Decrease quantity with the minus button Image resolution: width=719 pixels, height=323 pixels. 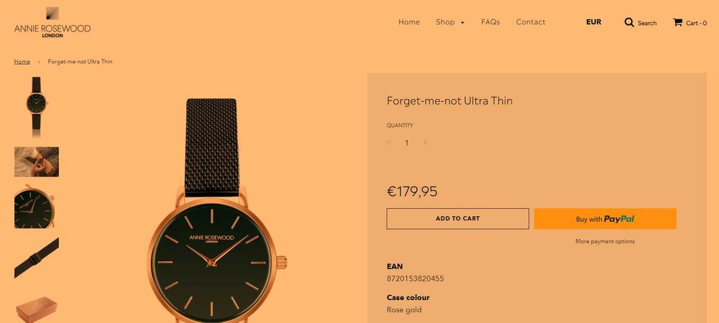389,142
